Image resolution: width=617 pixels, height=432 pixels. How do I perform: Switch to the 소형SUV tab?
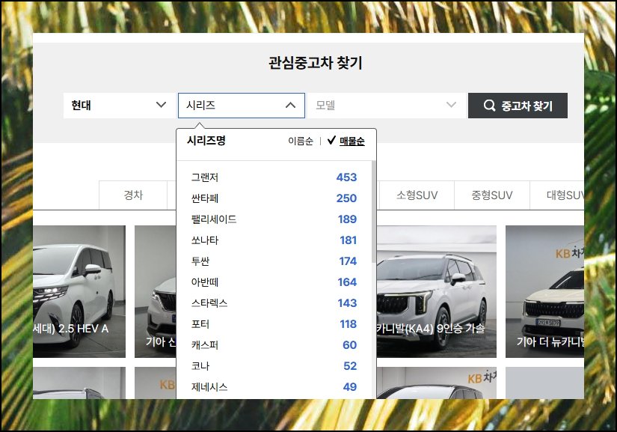pos(417,195)
